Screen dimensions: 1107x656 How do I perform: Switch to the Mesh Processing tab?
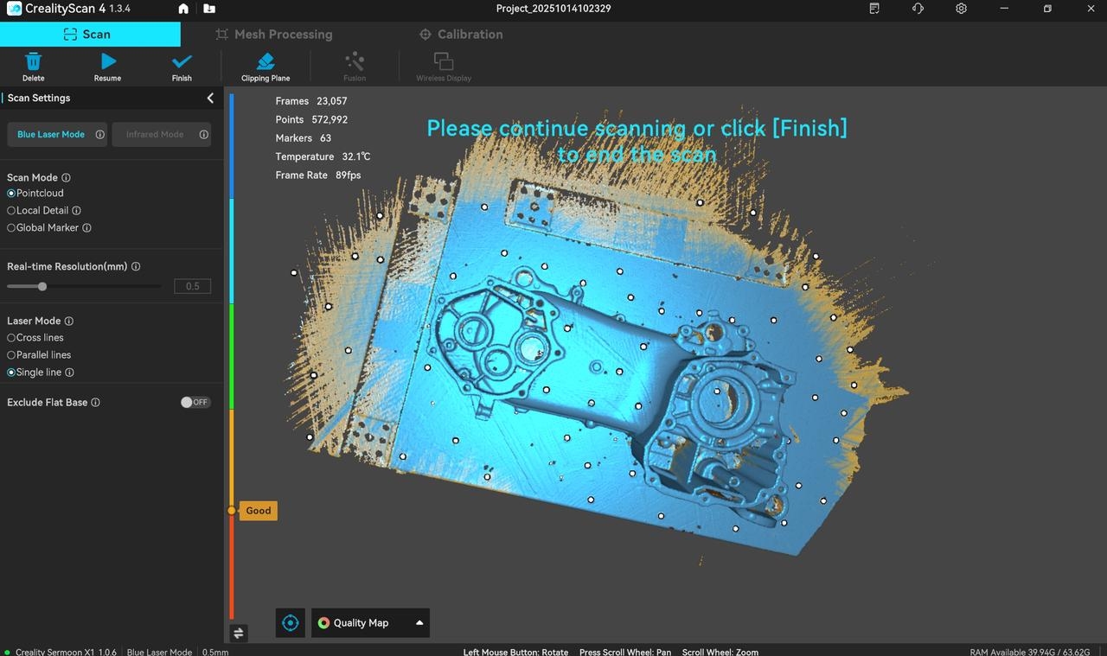(x=273, y=35)
